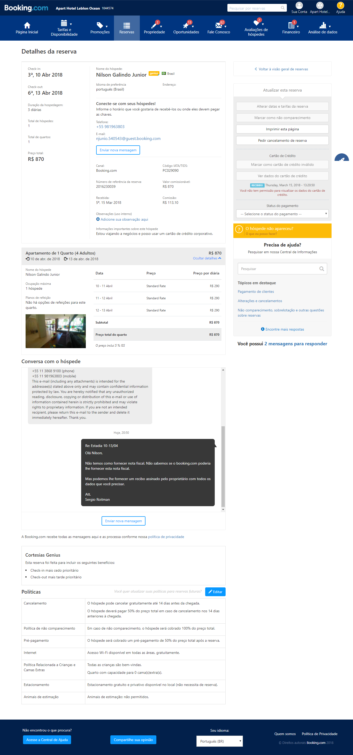The image size is (353, 755).
Task: Expand the Propriedade dropdown arrow
Action: coord(161,27)
